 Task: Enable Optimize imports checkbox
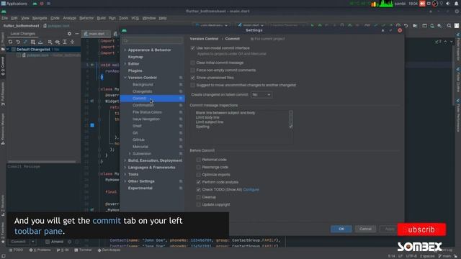[x=199, y=175]
